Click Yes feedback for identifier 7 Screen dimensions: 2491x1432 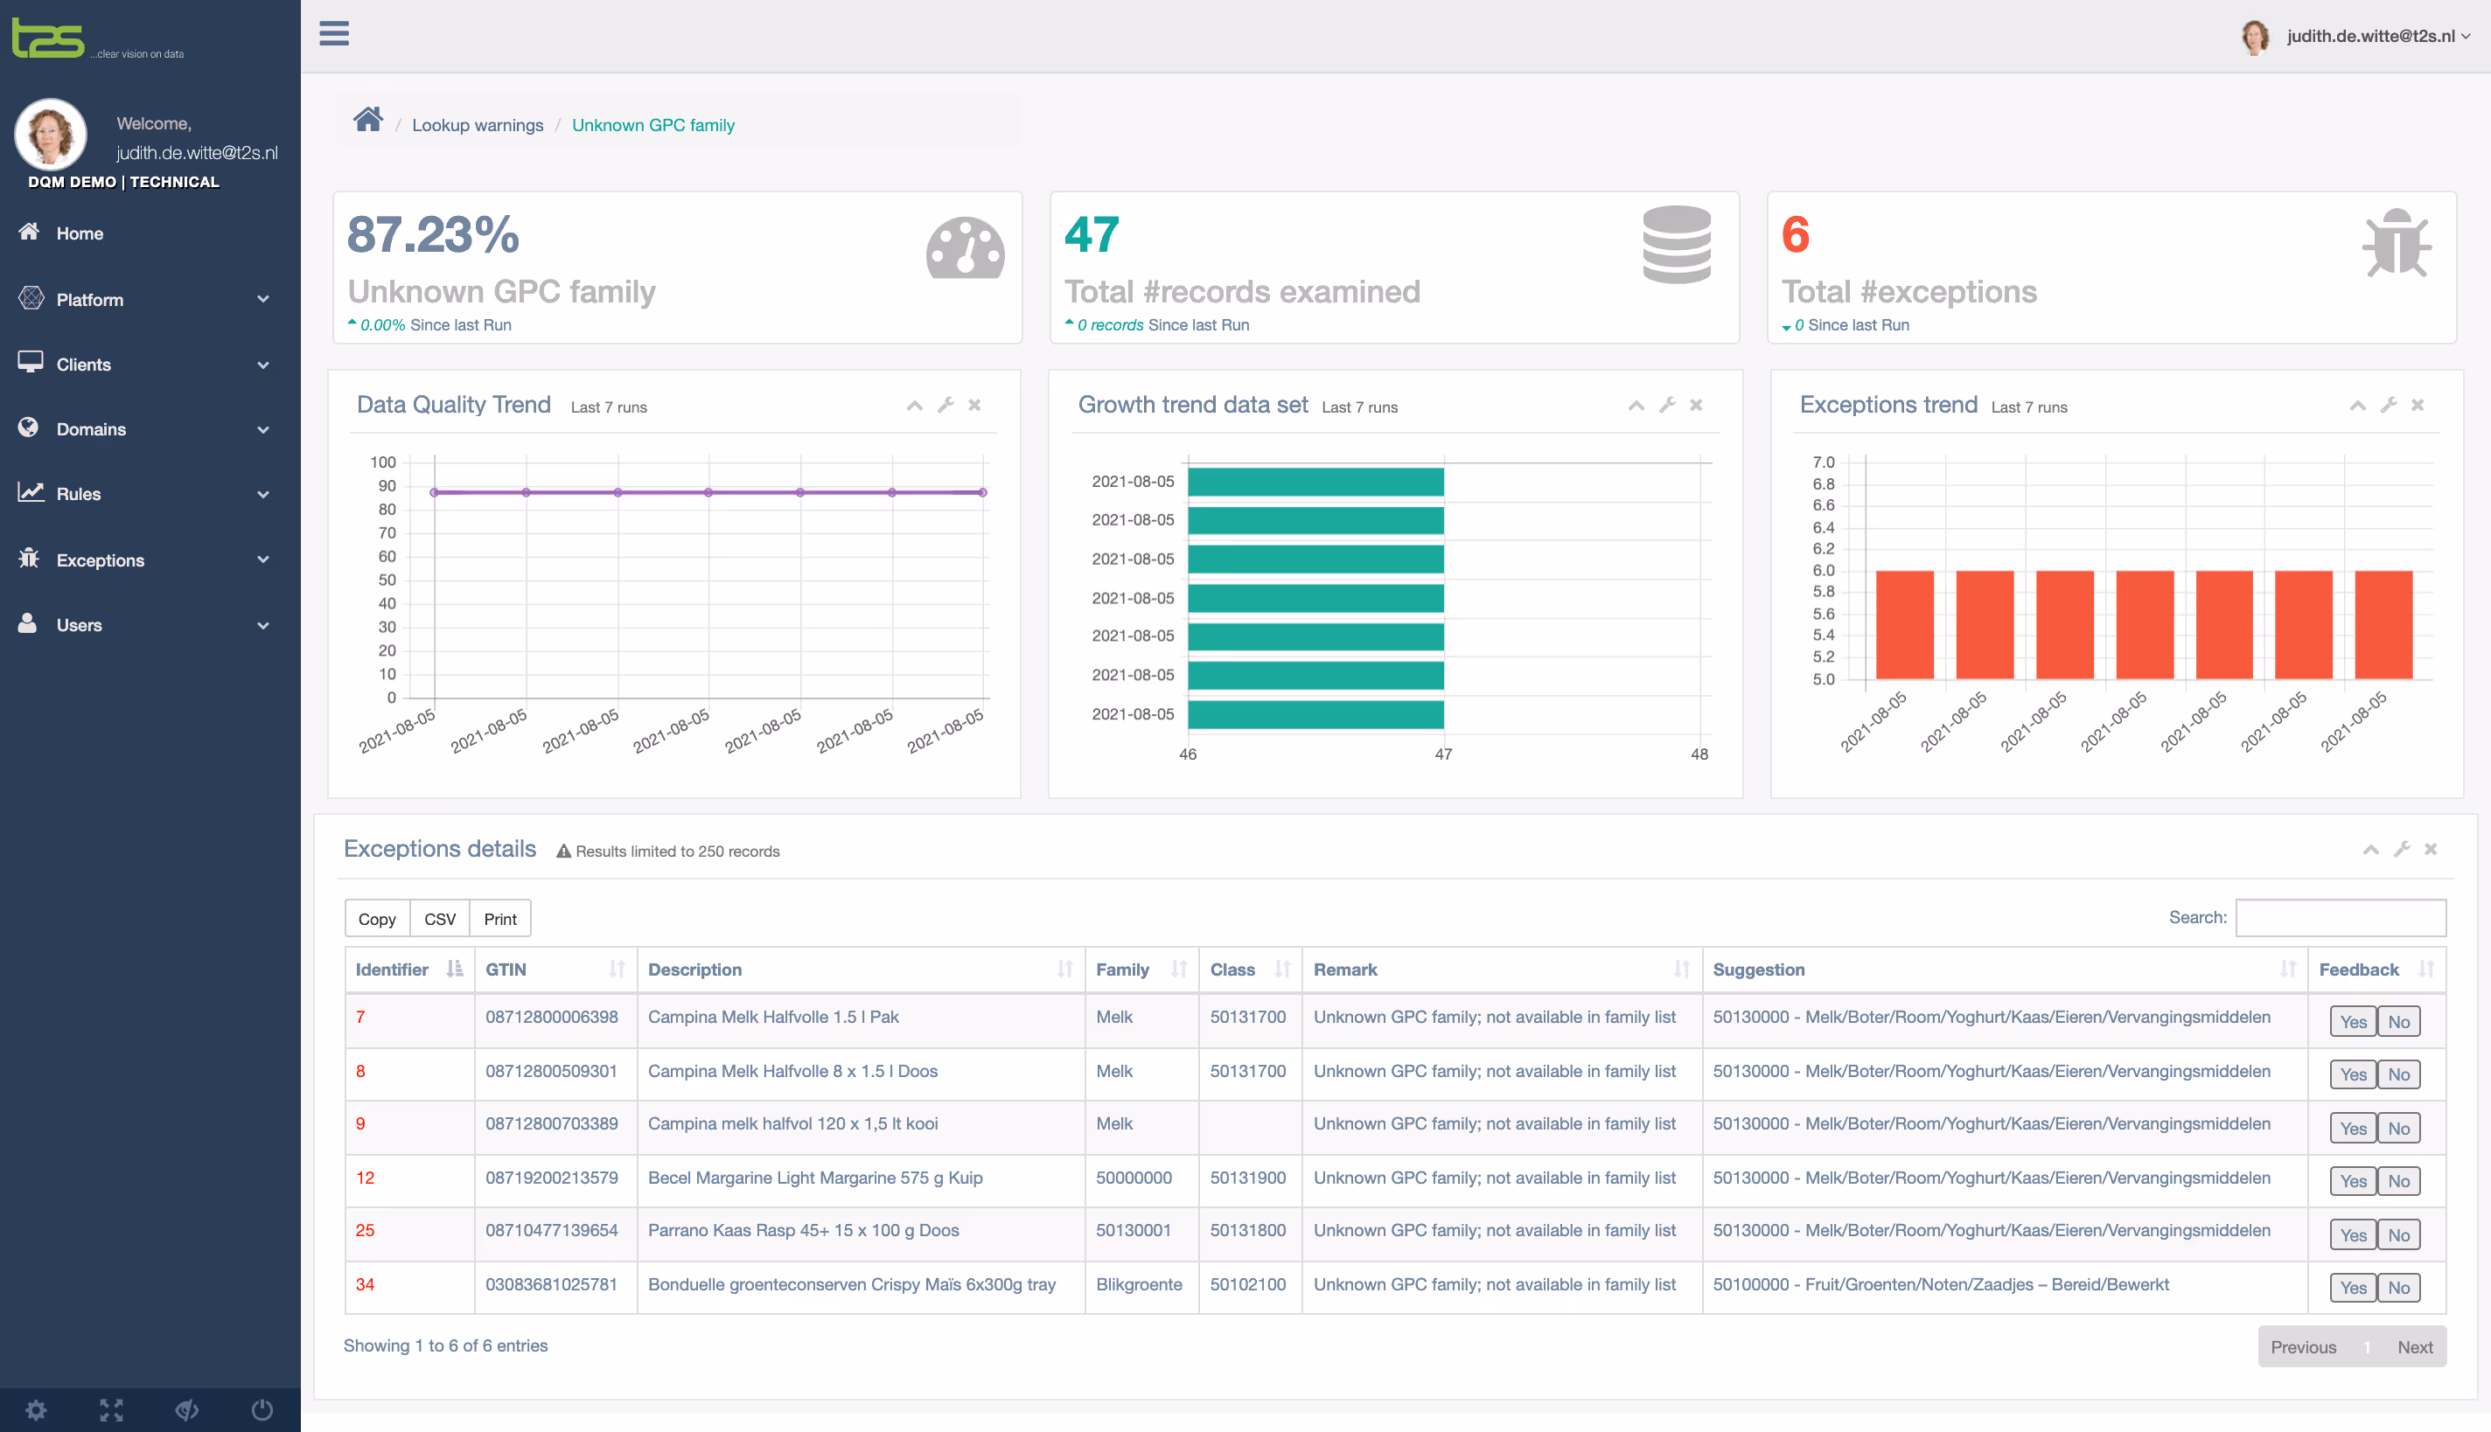[2352, 1022]
